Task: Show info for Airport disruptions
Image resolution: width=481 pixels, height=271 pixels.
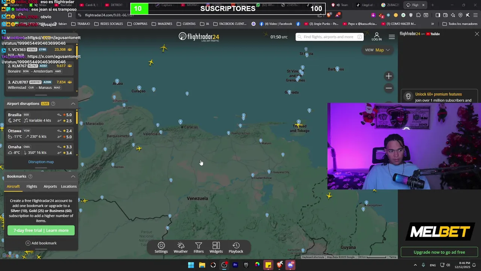Action: click(x=53, y=104)
